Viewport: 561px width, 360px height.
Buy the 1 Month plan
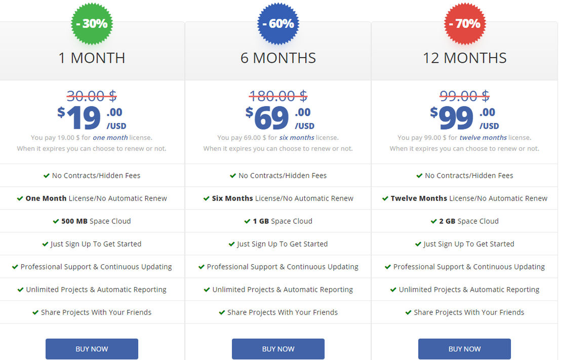point(92,349)
